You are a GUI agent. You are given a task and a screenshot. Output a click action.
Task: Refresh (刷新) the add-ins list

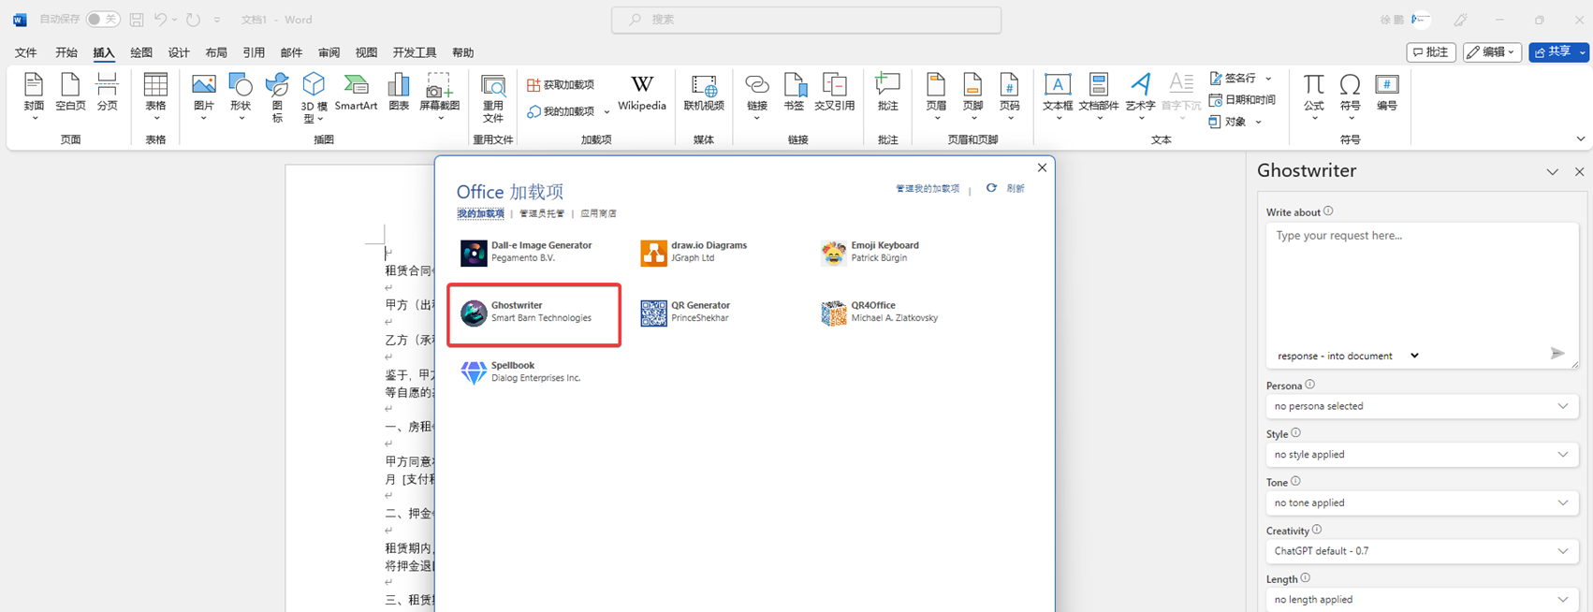coord(1006,188)
